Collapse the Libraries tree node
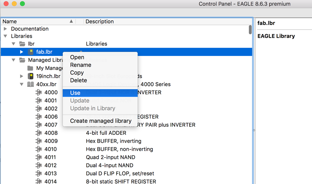This screenshot has width=312, height=184. pos(5,36)
